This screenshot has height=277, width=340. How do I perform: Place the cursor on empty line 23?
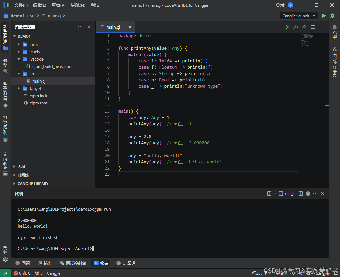coord(208,174)
